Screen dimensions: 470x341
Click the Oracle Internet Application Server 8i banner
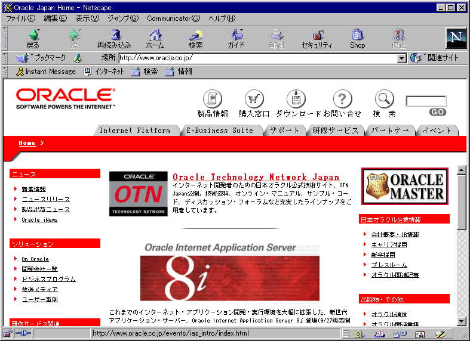(x=230, y=272)
